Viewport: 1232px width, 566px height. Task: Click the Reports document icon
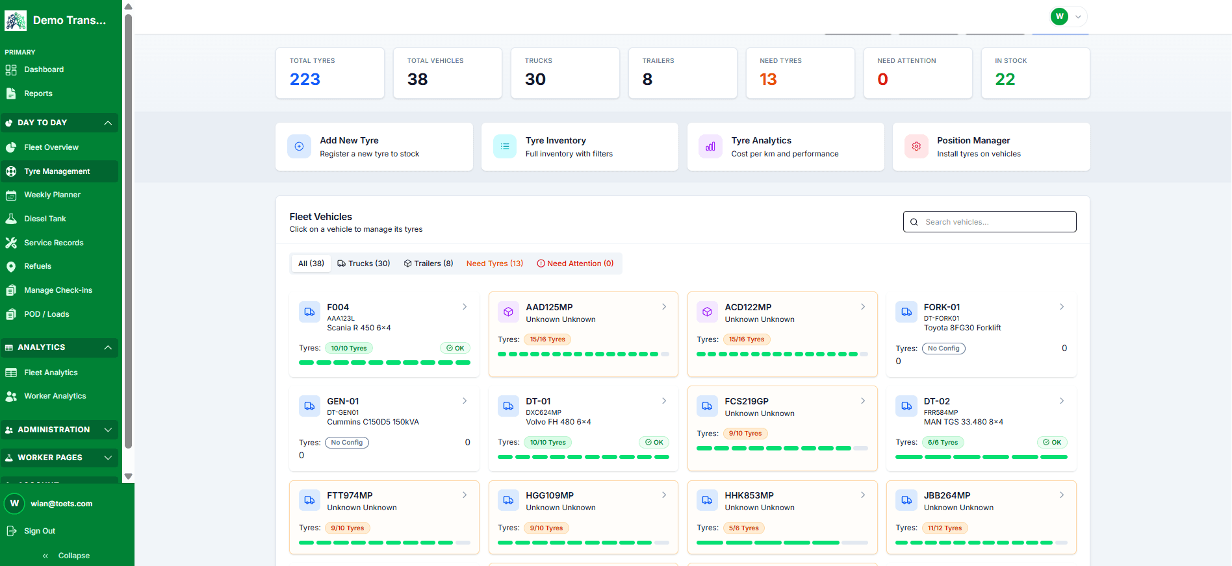coord(11,93)
